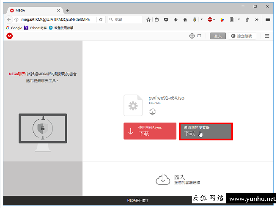
Task: Click the Pocket save icon
Action: click(x=166, y=19)
